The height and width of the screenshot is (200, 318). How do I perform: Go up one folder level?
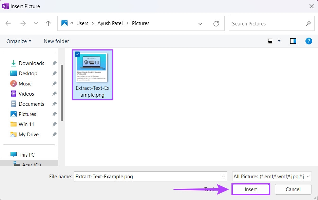[48, 23]
